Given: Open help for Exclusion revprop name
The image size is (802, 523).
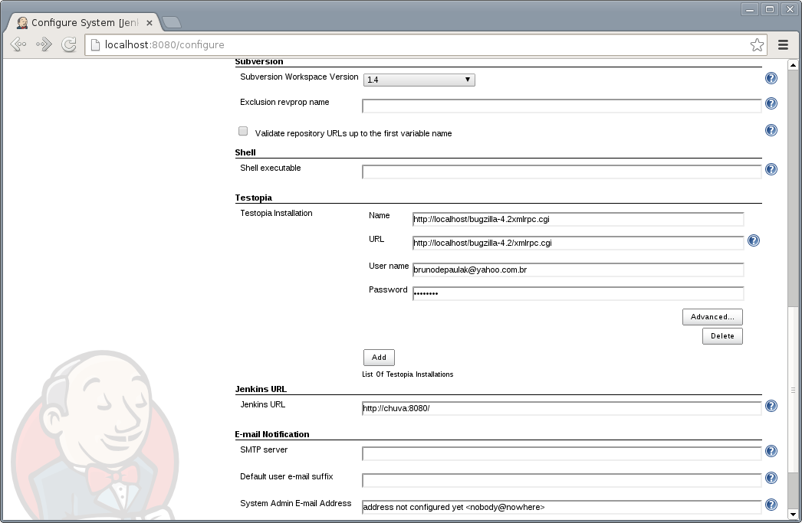Looking at the screenshot, I should tap(771, 103).
